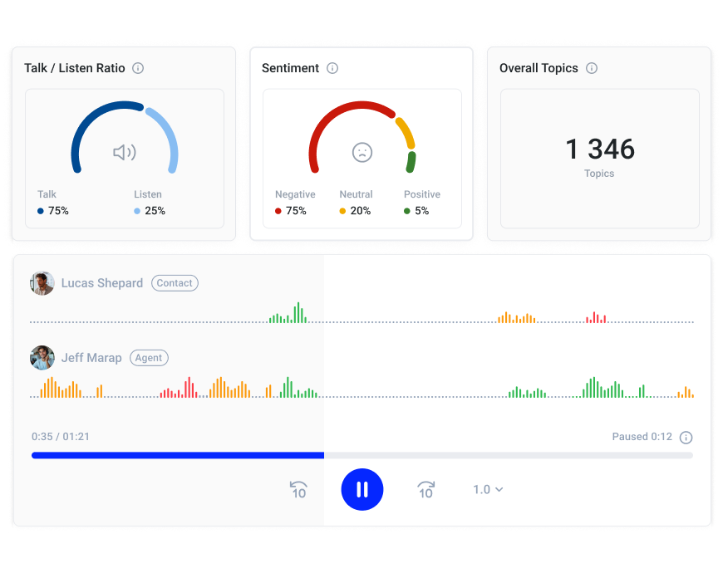Pause playback with the blue pause button

coord(362,489)
